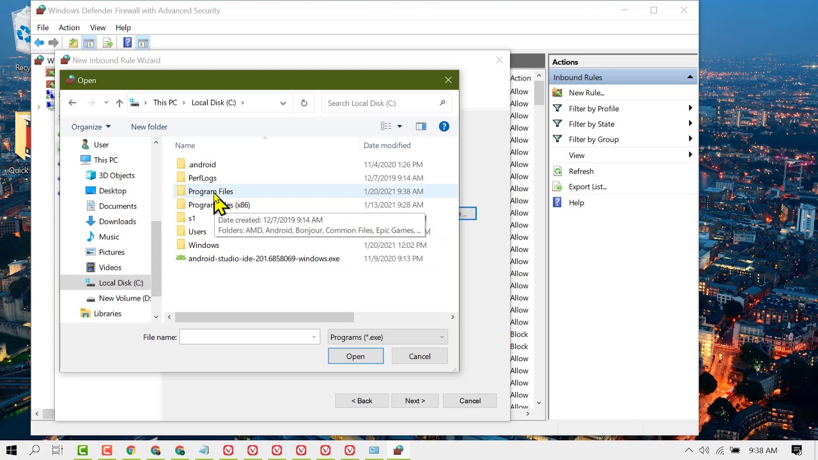The height and width of the screenshot is (460, 818).
Task: Open the Help menu in menu bar
Action: [123, 27]
